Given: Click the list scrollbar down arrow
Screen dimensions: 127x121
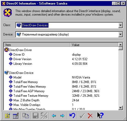Looking at the screenshot, I should click(121, 108).
